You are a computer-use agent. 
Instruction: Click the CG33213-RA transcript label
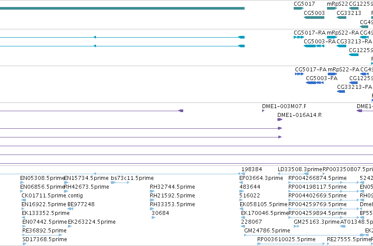click(354, 41)
